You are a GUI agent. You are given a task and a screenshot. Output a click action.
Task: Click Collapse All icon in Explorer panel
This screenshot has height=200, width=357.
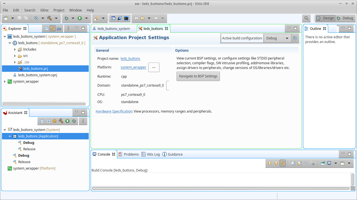click(46, 28)
